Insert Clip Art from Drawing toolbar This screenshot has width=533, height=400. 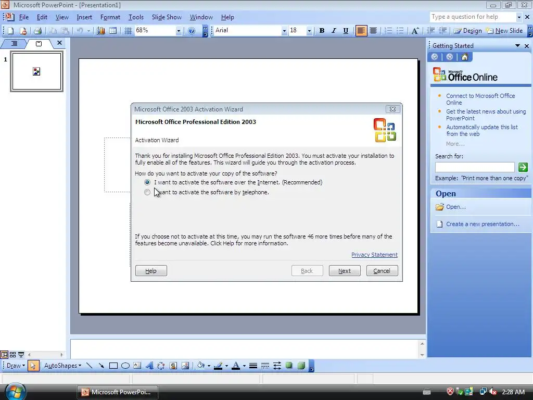point(173,366)
